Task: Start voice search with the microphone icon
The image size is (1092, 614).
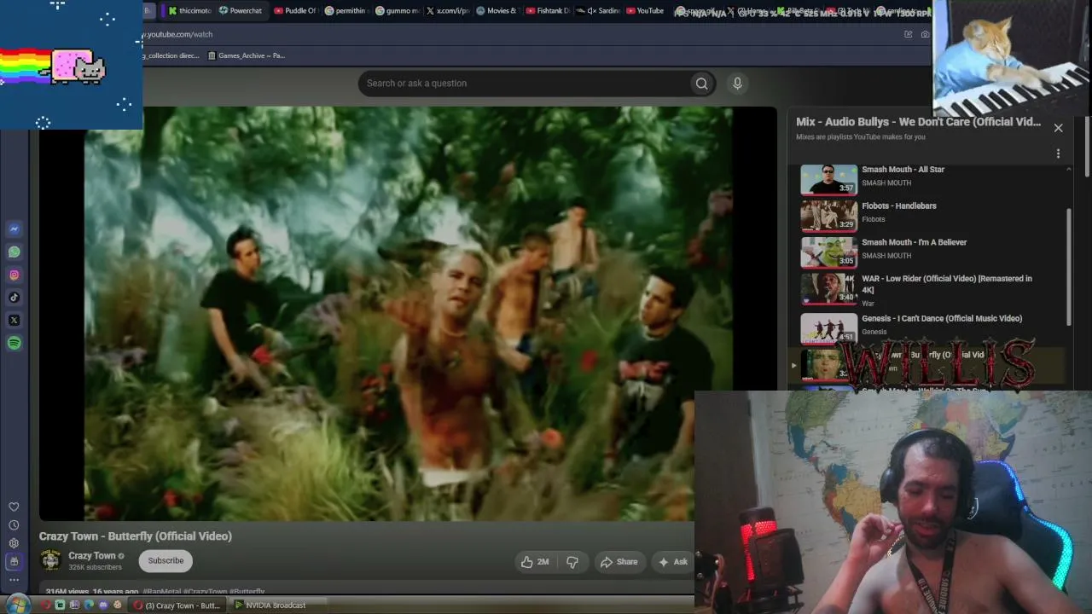Action: [737, 83]
